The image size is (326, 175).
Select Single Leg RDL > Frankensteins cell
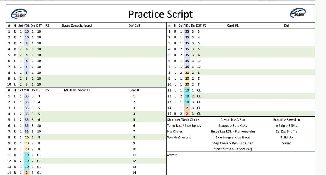[233, 132]
